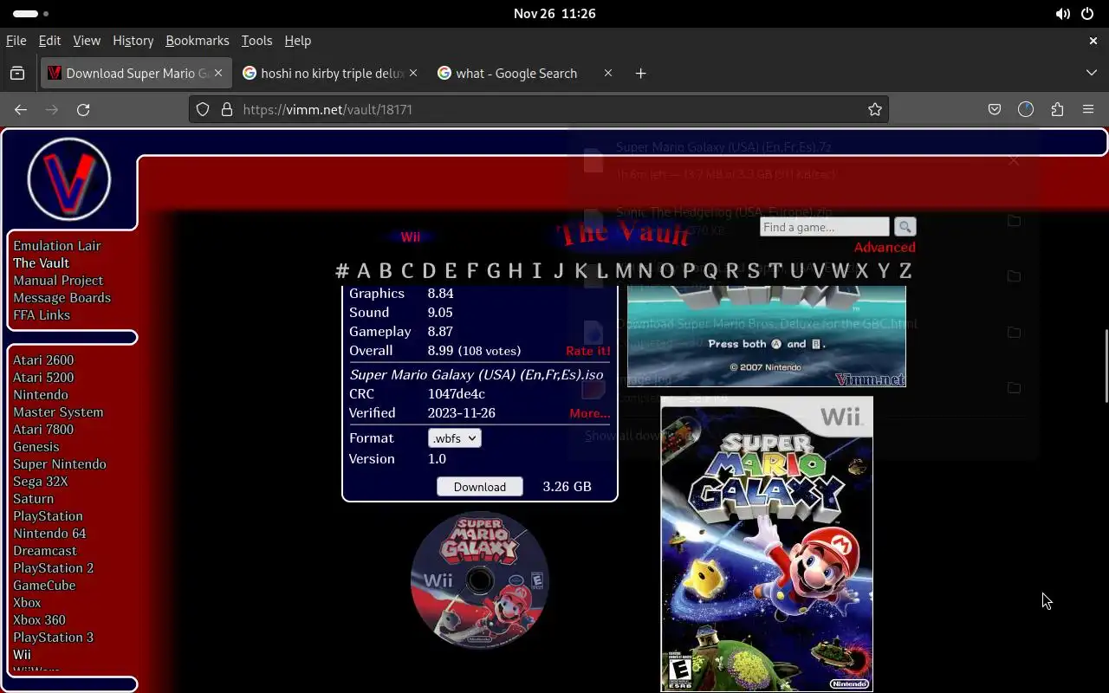Open the tracking protection shield icon
1109x693 pixels.
pyautogui.click(x=203, y=109)
